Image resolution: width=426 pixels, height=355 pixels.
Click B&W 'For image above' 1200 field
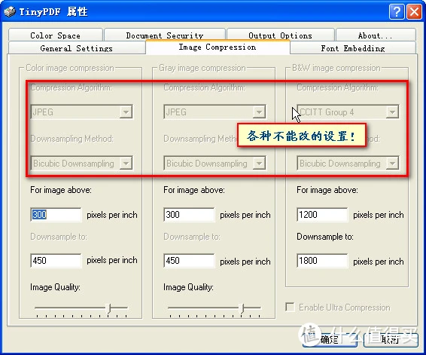(x=322, y=215)
